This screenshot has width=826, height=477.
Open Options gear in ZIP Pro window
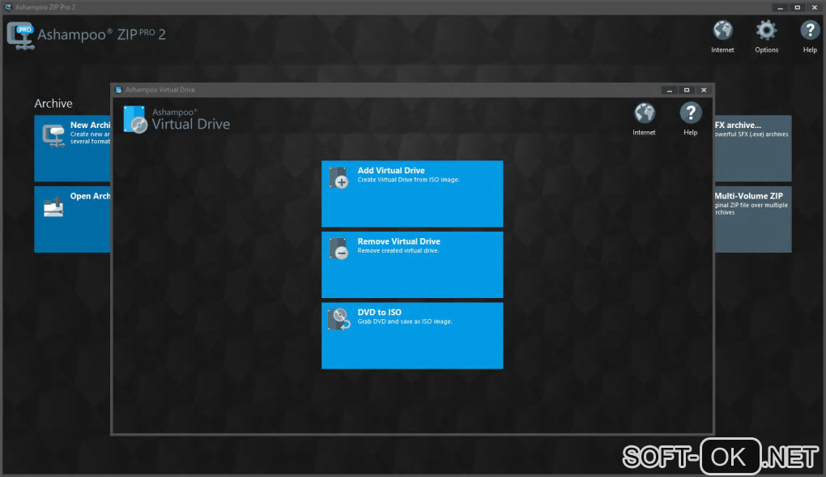[766, 37]
